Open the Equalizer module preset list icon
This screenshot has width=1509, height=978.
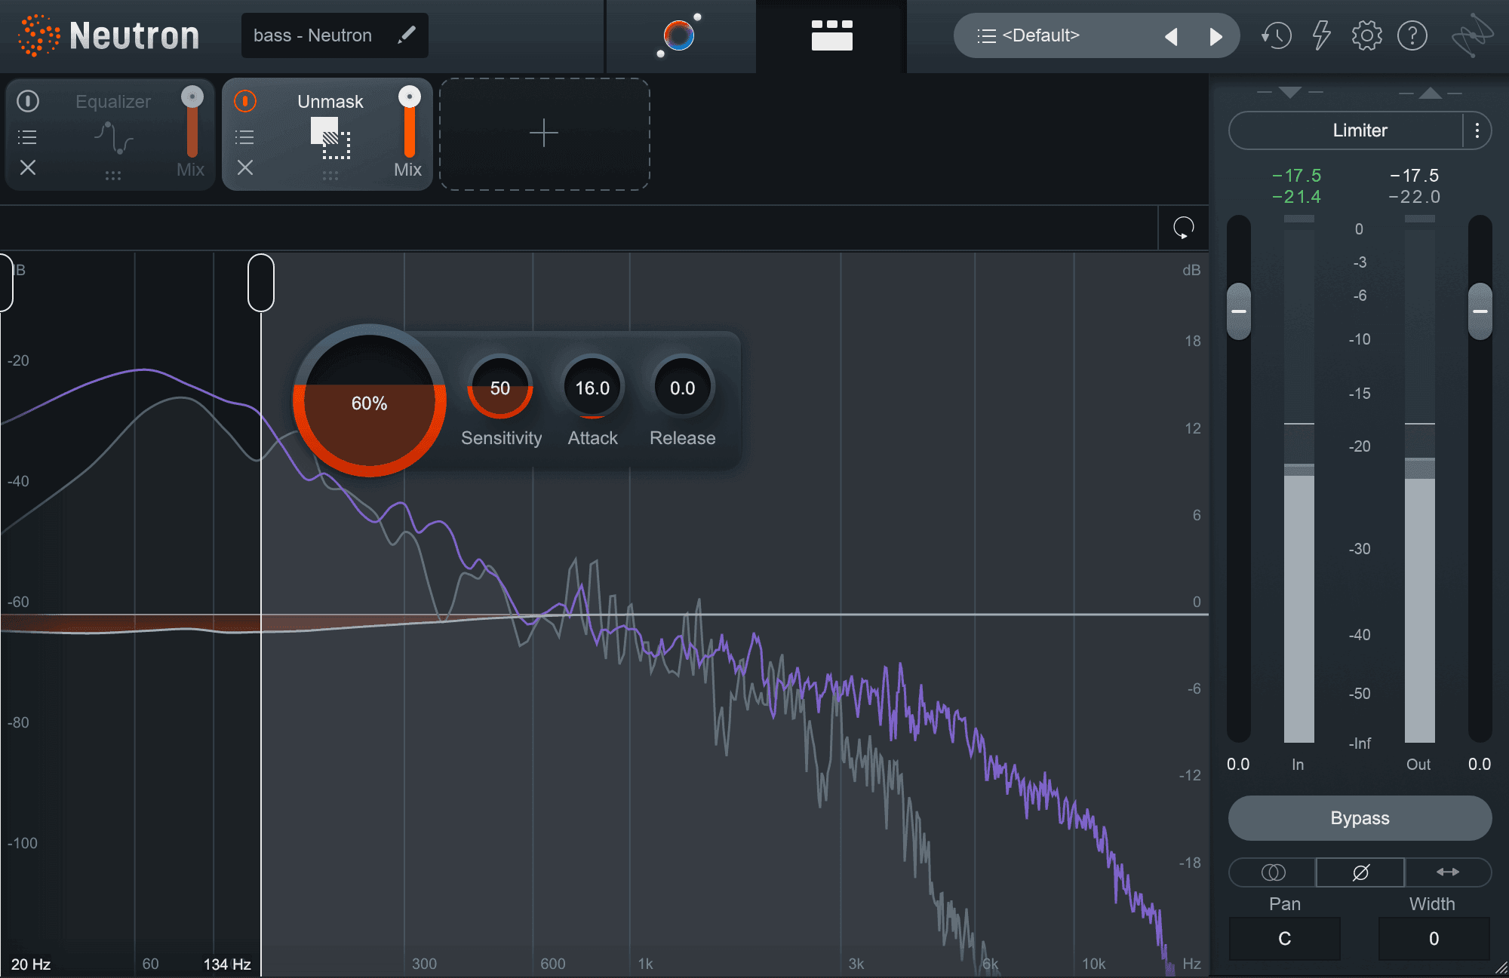tap(27, 137)
